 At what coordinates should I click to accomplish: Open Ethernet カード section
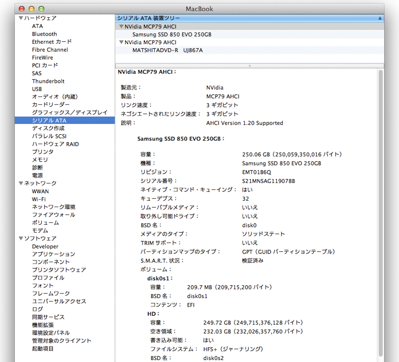coord(52,42)
